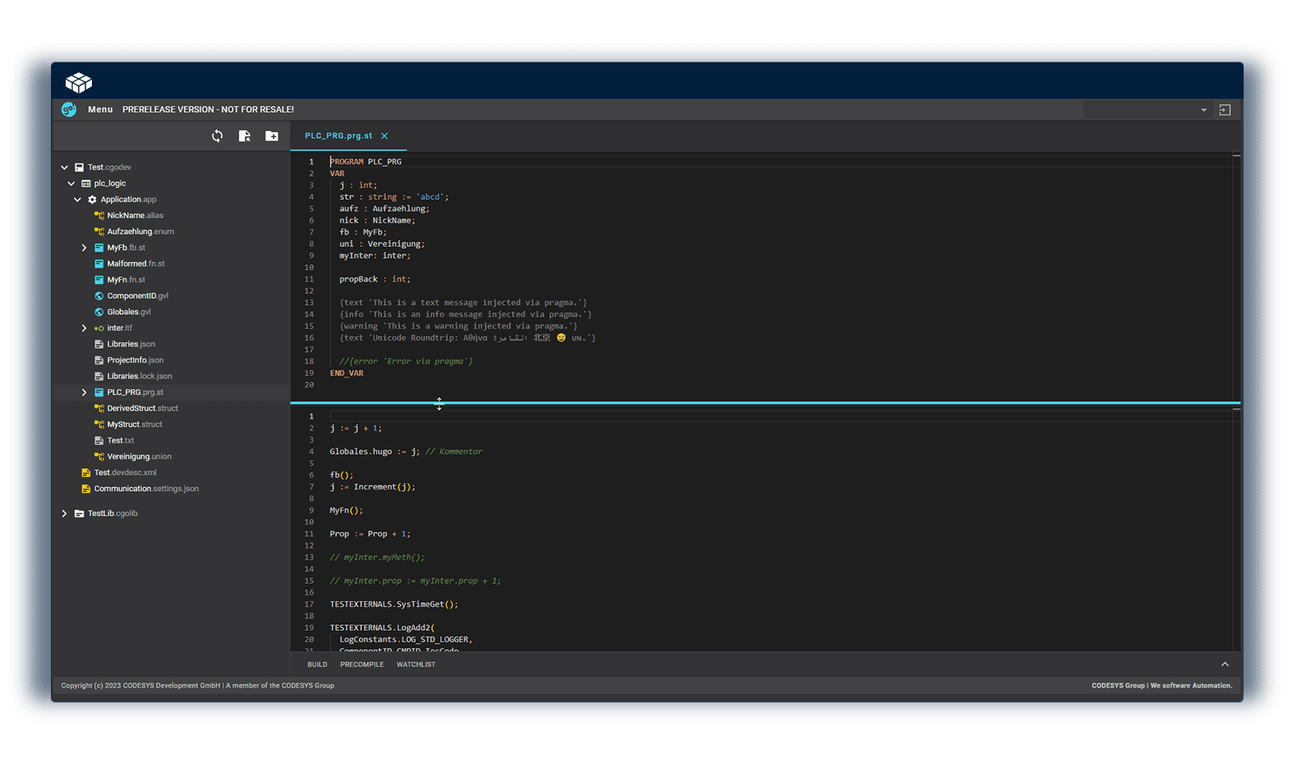The height and width of the screenshot is (772, 1290).
Task: Click the login icon at top right
Action: (x=1224, y=110)
